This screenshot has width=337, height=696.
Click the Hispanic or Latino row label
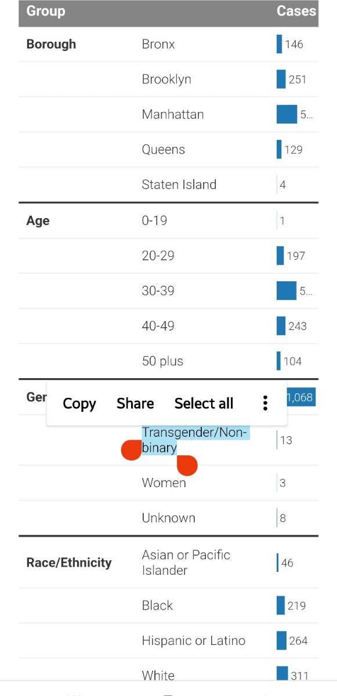[194, 641]
